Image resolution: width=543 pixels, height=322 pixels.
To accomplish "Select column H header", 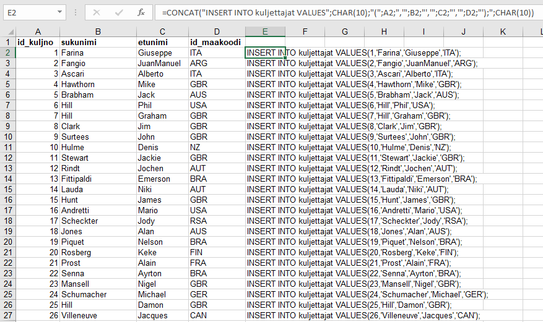I will (384, 32).
